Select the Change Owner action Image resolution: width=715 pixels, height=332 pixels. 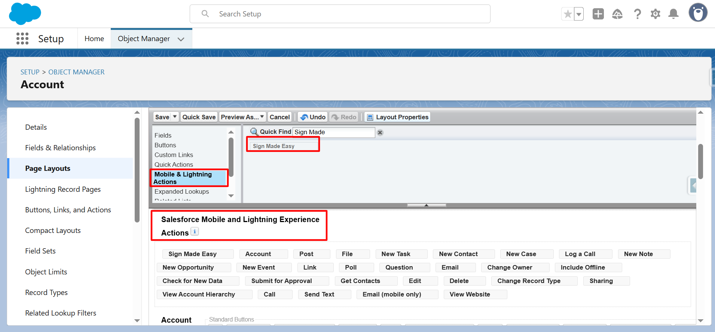515,267
